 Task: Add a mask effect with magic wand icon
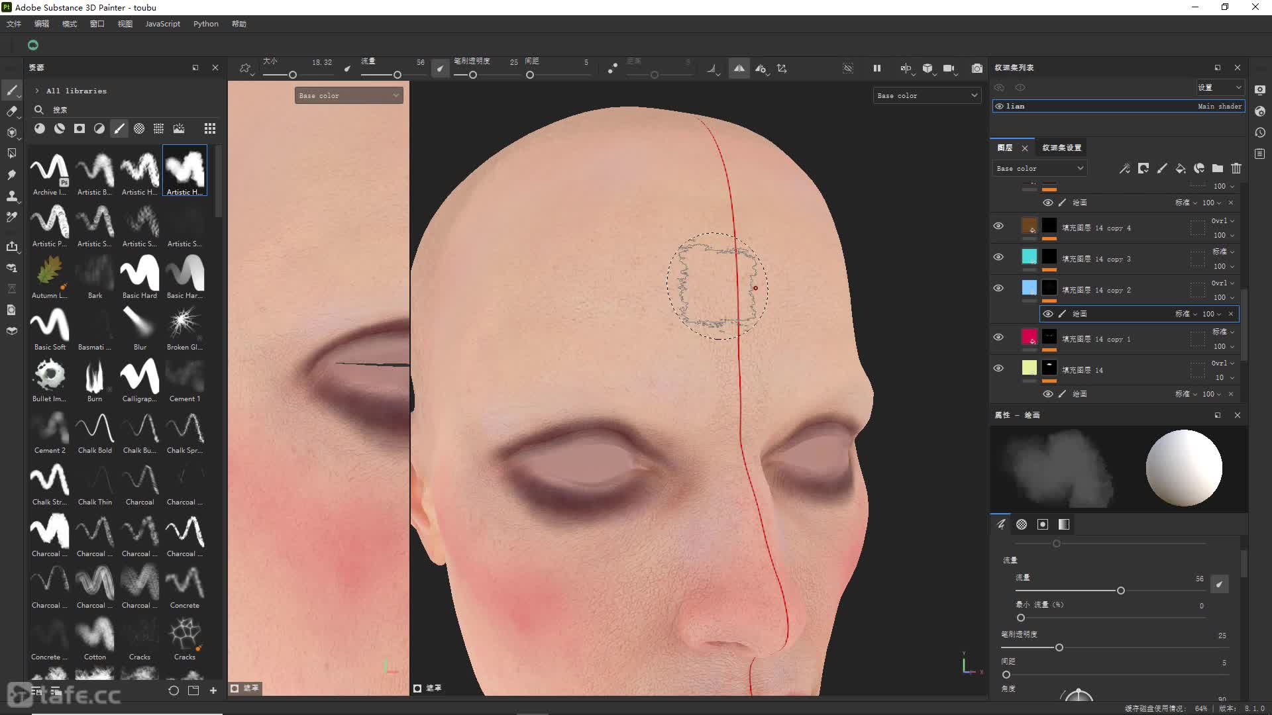point(1124,168)
